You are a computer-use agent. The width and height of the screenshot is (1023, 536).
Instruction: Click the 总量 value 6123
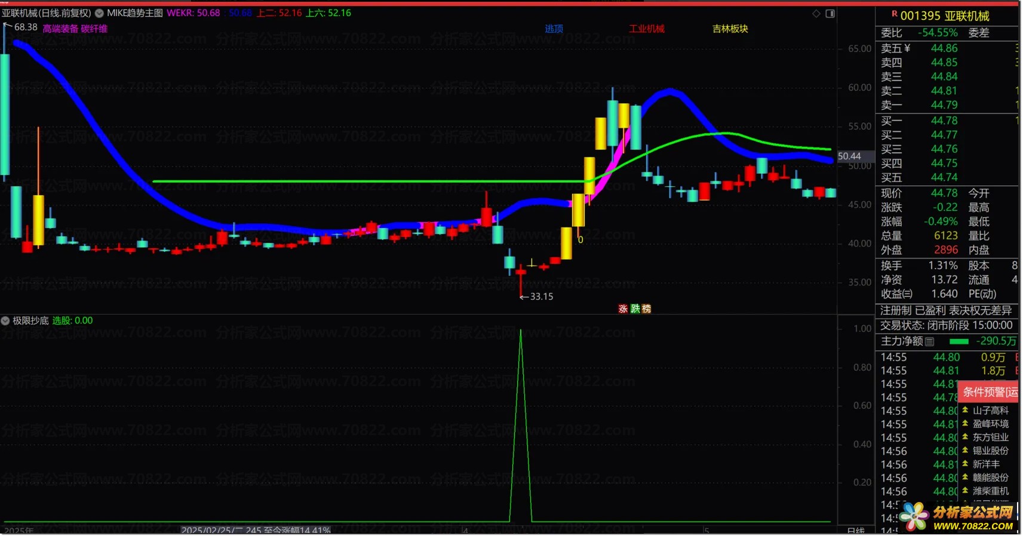(946, 236)
